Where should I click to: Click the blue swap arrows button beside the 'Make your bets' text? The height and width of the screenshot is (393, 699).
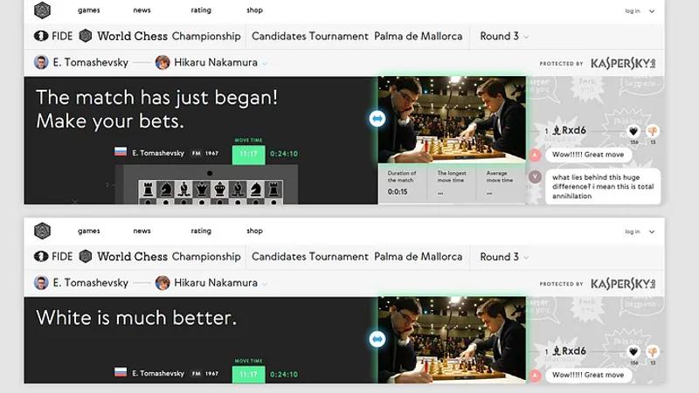(x=377, y=119)
